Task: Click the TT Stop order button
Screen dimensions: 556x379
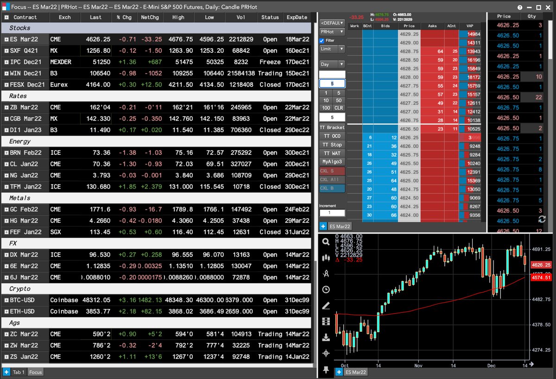Action: click(x=332, y=145)
